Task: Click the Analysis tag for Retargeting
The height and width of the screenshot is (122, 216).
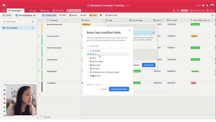Action: 195,72
